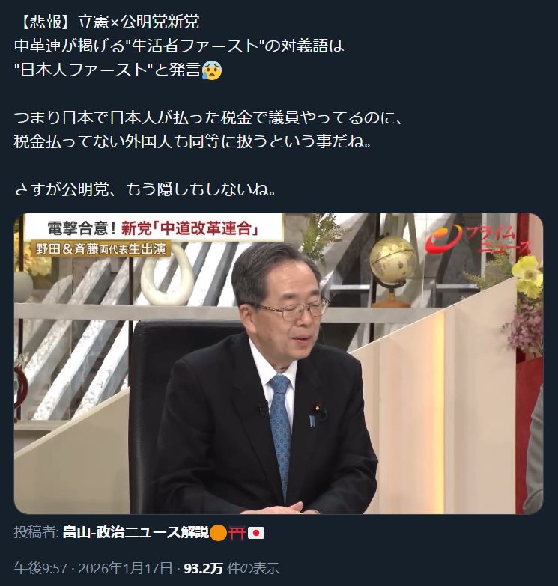The width and height of the screenshot is (558, 586).
Task: Click the orange circle emoji beside poster name
Action: [x=219, y=533]
